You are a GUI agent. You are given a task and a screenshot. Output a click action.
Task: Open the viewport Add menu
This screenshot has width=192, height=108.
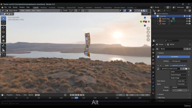pyautogui.click(x=33, y=11)
